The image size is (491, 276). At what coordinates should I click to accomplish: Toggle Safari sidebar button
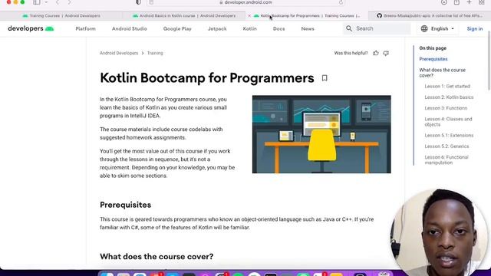(37, 2)
